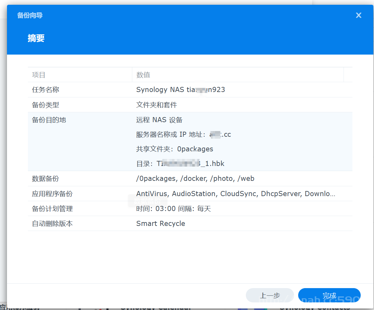This screenshot has width=374, height=310.
Task: Select the 数据备份 row label
Action: [46, 179]
